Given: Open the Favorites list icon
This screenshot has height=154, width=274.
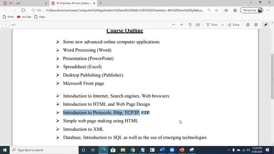Looking at the screenshot, I should pyautogui.click(x=226, y=10).
